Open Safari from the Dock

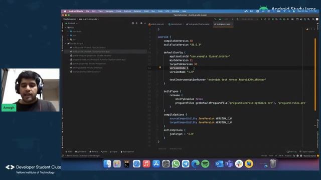pos(136,163)
